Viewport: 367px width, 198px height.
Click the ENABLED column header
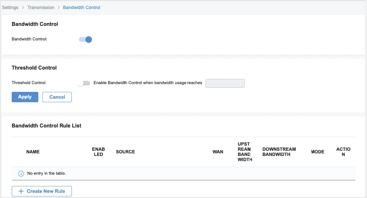click(x=98, y=151)
